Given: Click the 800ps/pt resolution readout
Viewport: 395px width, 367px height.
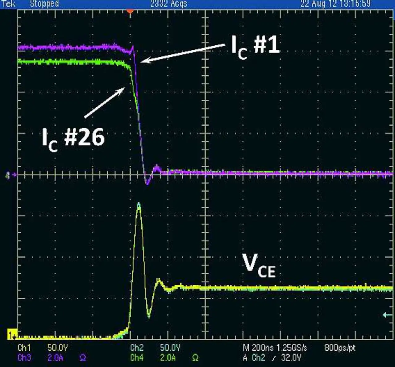Looking at the screenshot, I should tap(340, 348).
